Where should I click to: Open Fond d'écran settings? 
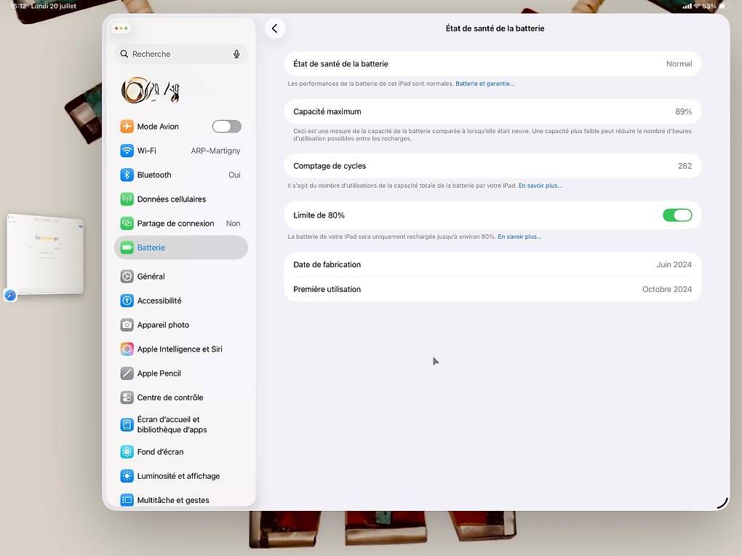[180, 452]
